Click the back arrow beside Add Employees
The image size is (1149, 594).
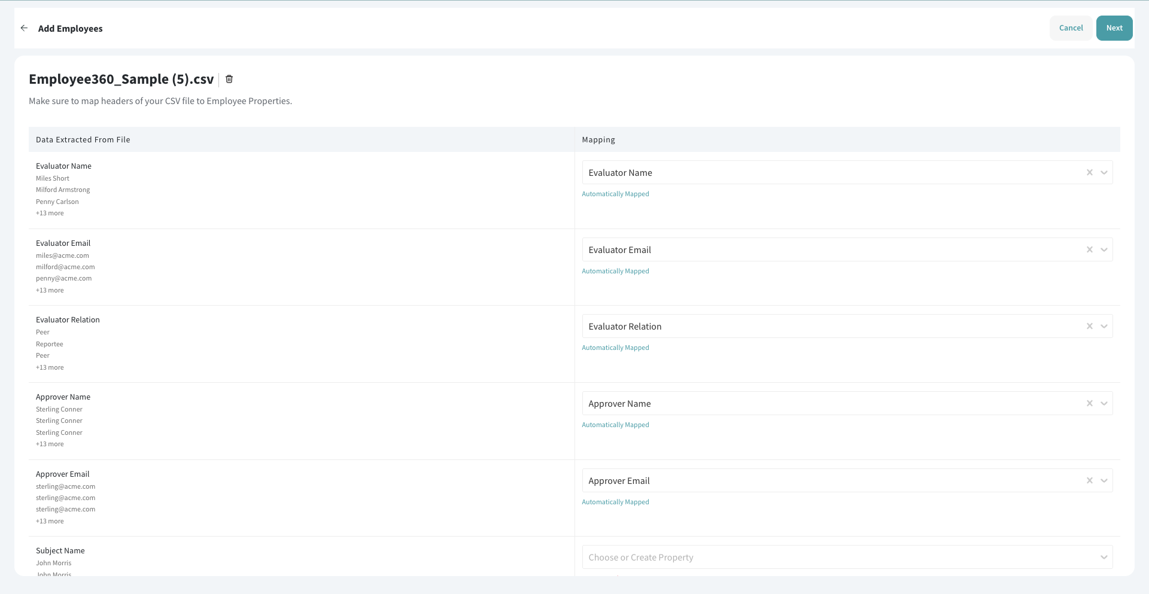(x=24, y=28)
